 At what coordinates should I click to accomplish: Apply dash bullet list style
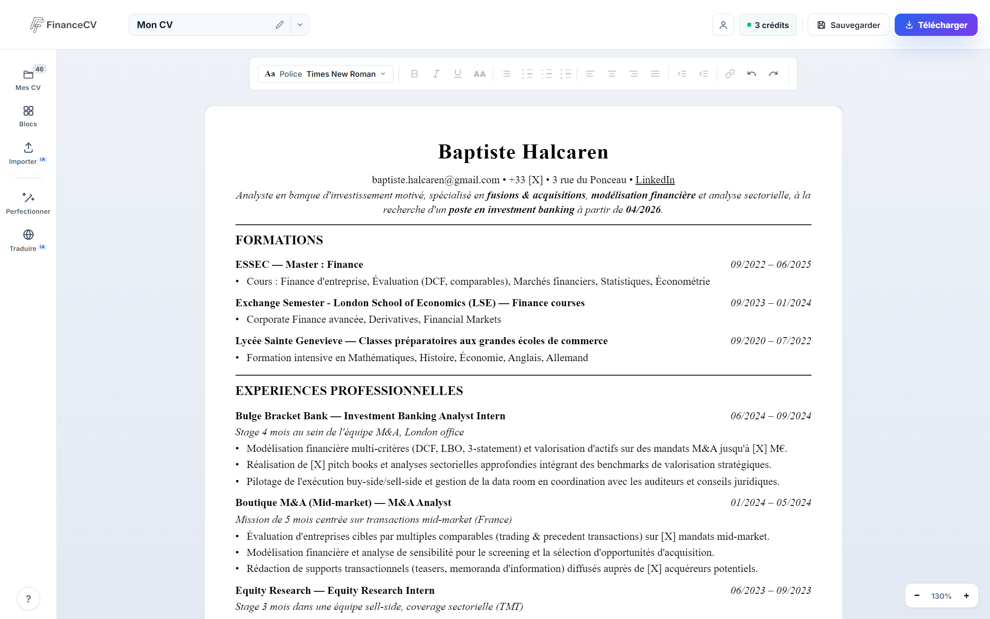546,74
